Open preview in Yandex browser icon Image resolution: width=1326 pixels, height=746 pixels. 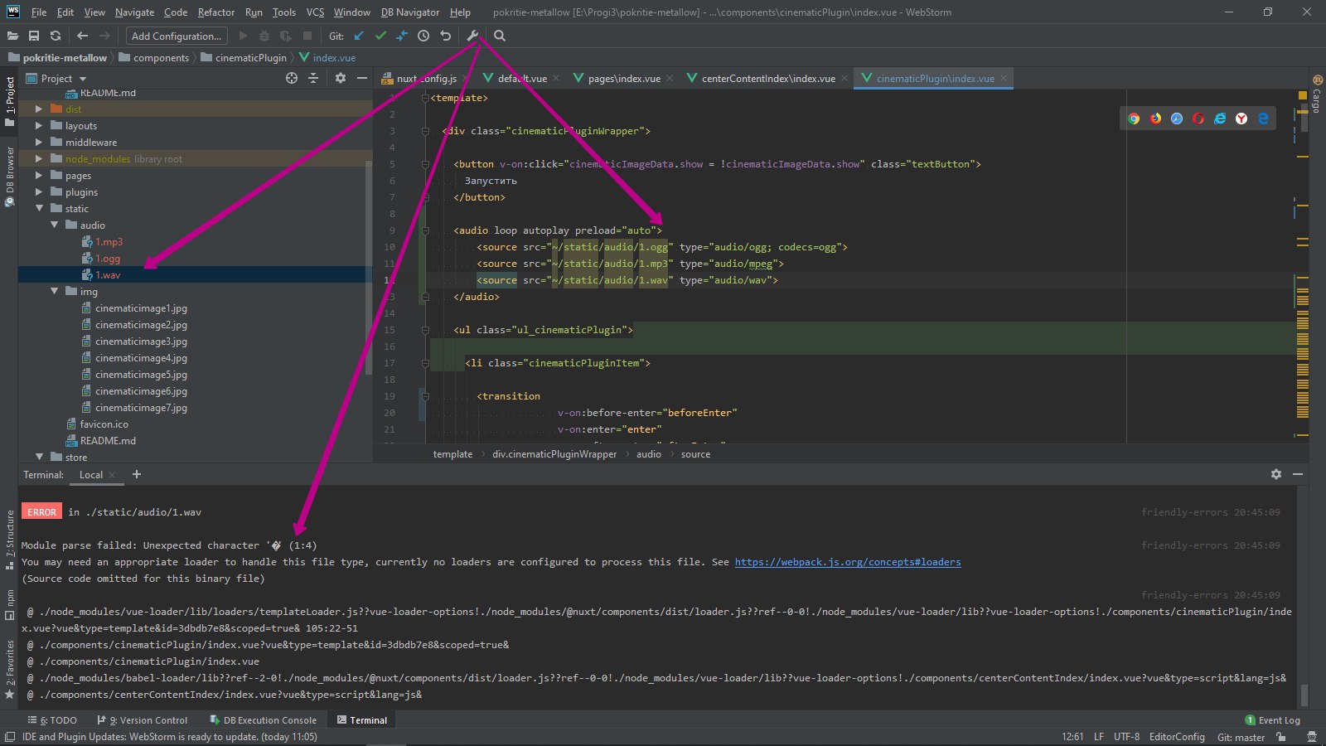tap(1241, 119)
